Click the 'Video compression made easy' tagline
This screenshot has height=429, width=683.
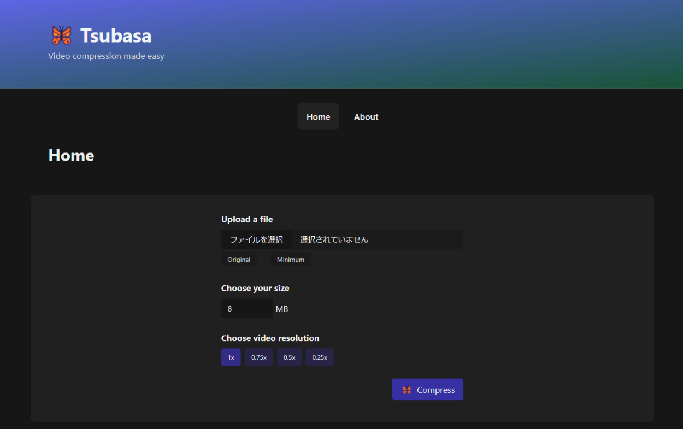tap(106, 56)
